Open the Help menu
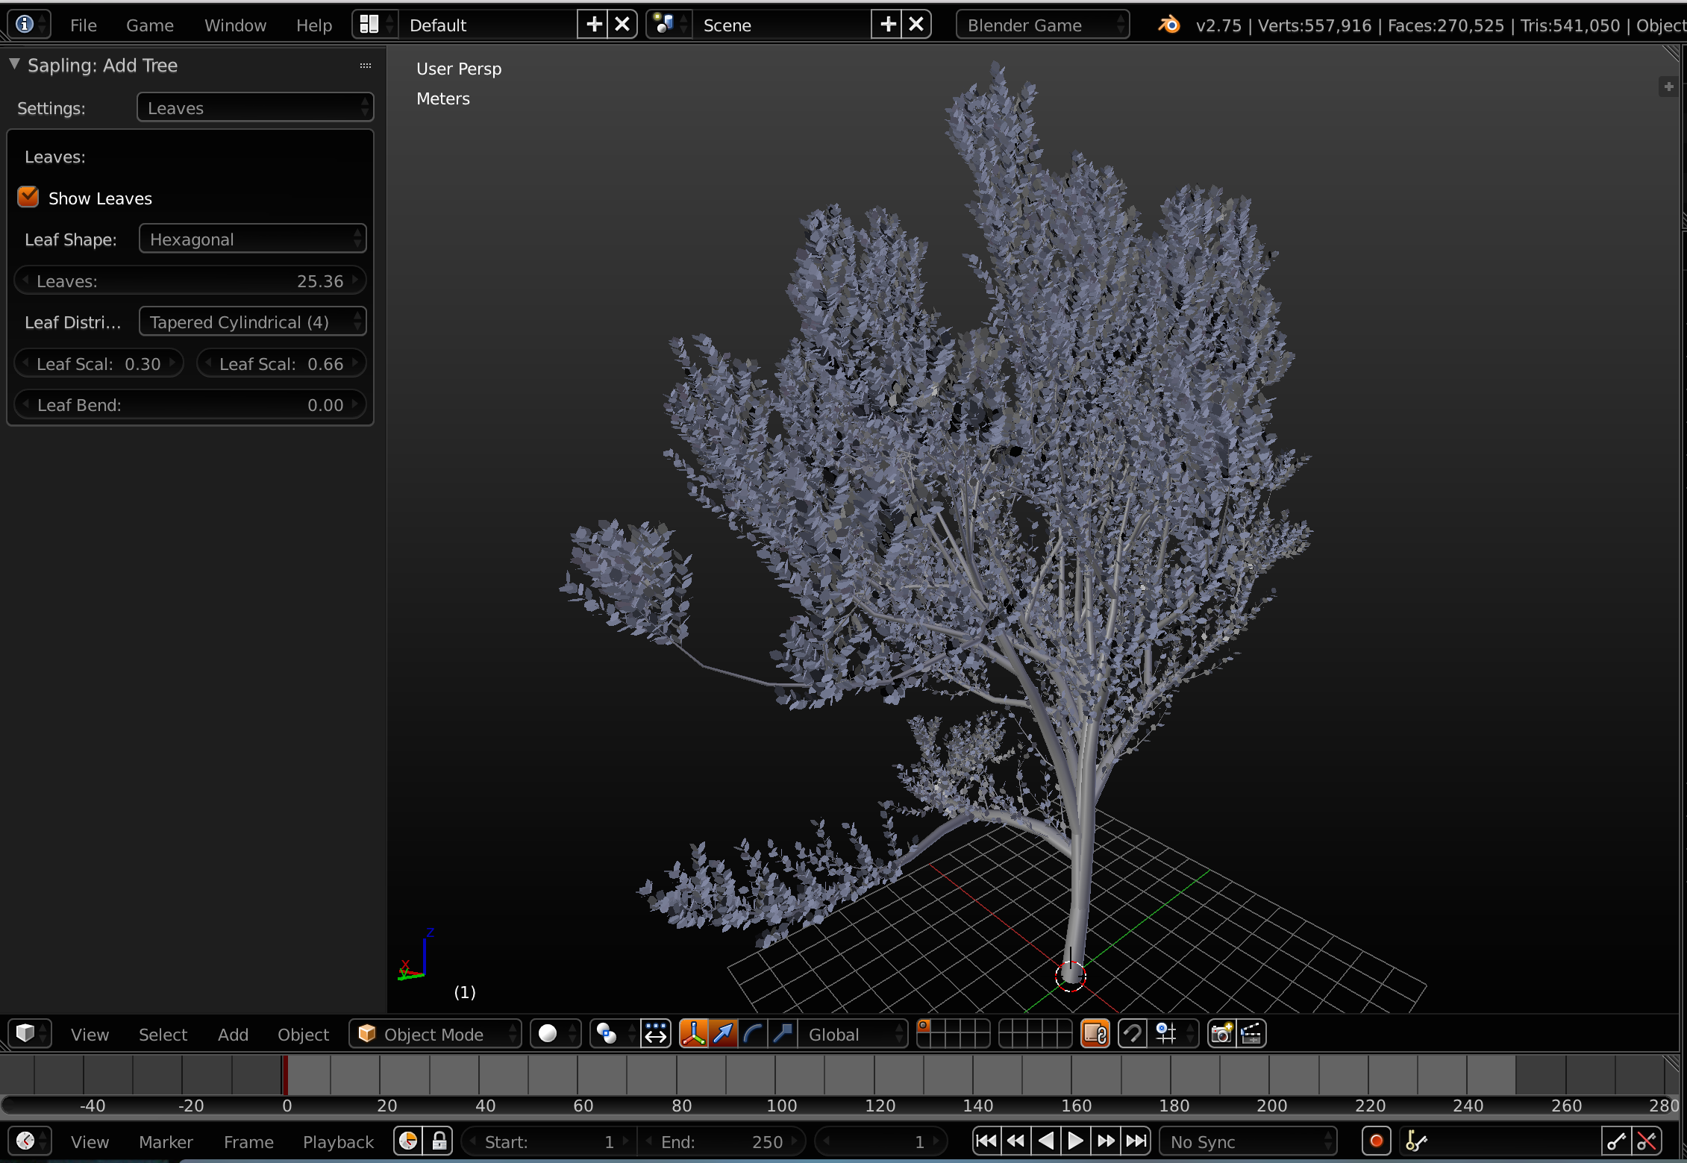This screenshot has width=1687, height=1163. point(314,25)
